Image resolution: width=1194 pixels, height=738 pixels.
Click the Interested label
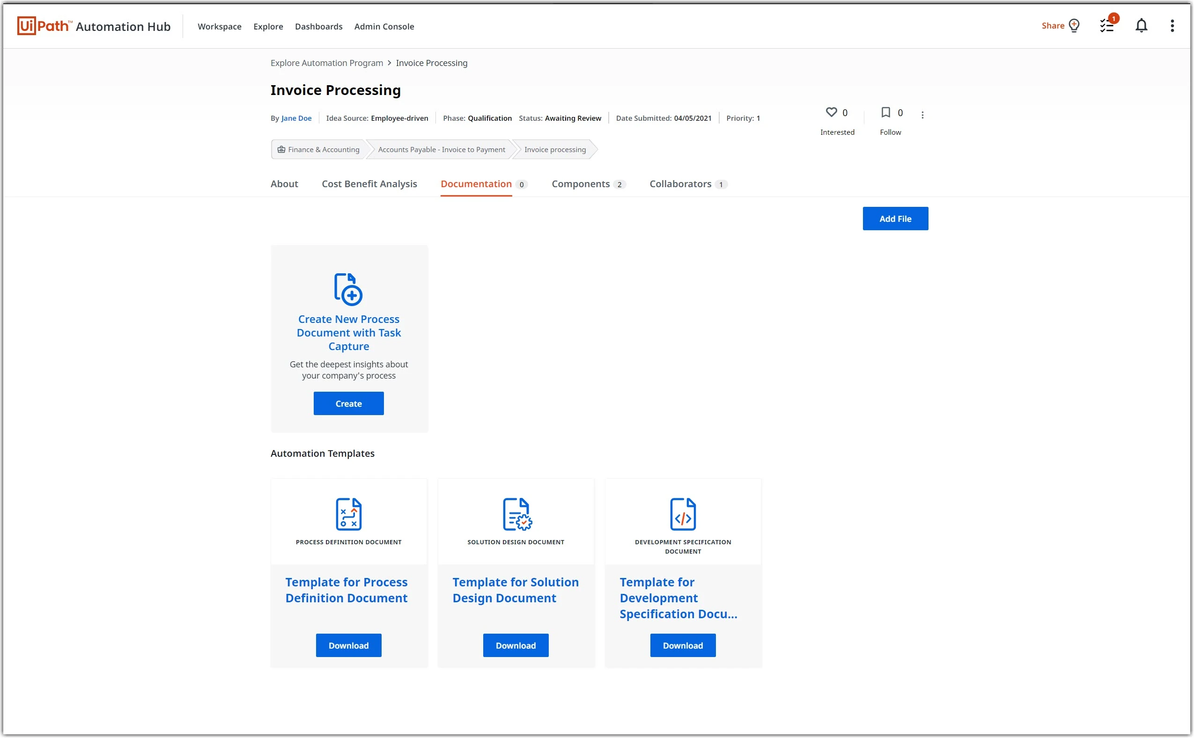coord(838,132)
